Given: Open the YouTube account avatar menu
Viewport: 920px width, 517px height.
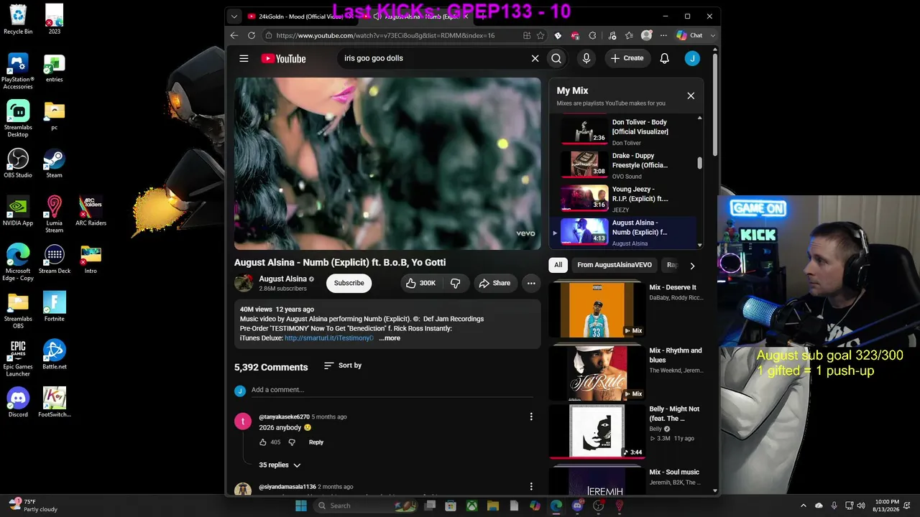Looking at the screenshot, I should click(x=692, y=58).
